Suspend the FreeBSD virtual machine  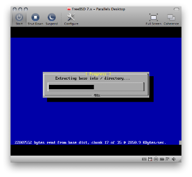pyautogui.click(x=51, y=19)
